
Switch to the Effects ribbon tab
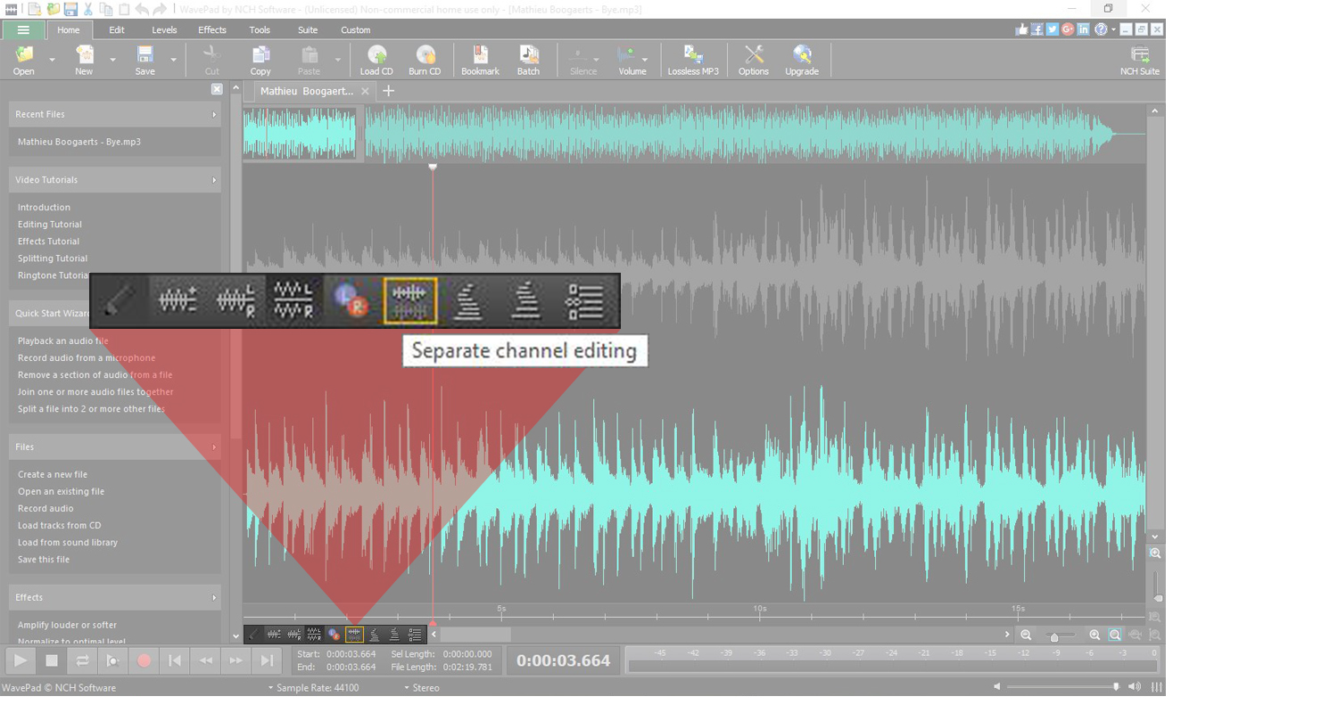[211, 29]
